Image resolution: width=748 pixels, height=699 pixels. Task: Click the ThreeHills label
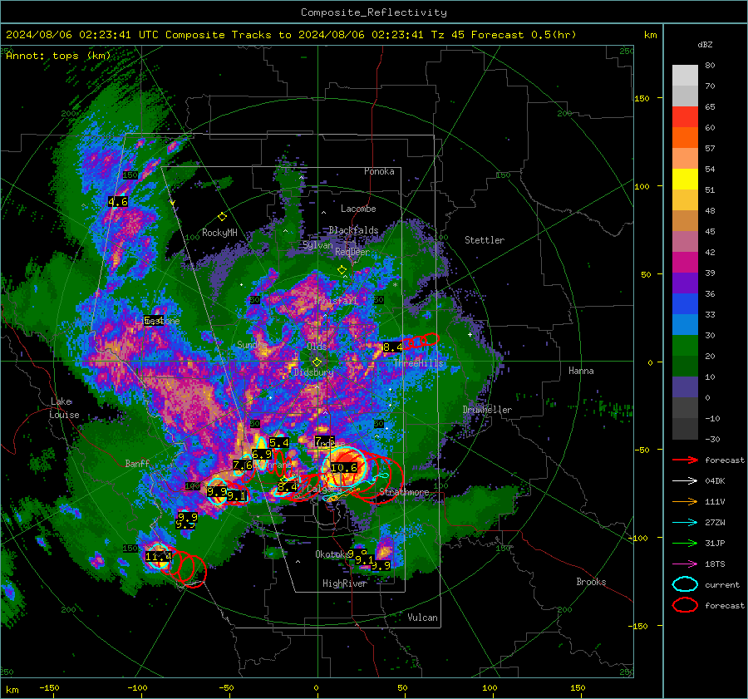coord(418,363)
